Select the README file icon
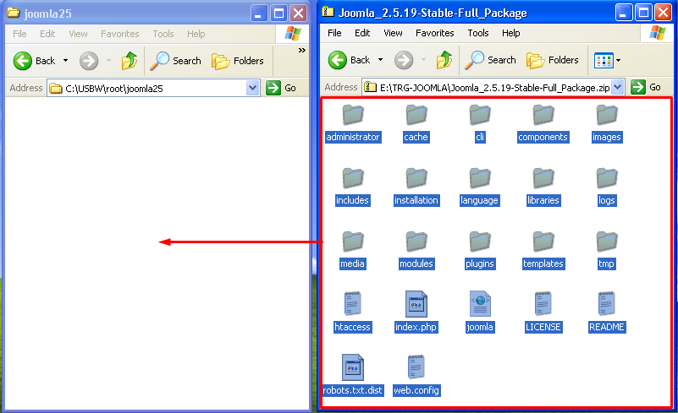Screen dimensions: 678x413 (607, 304)
